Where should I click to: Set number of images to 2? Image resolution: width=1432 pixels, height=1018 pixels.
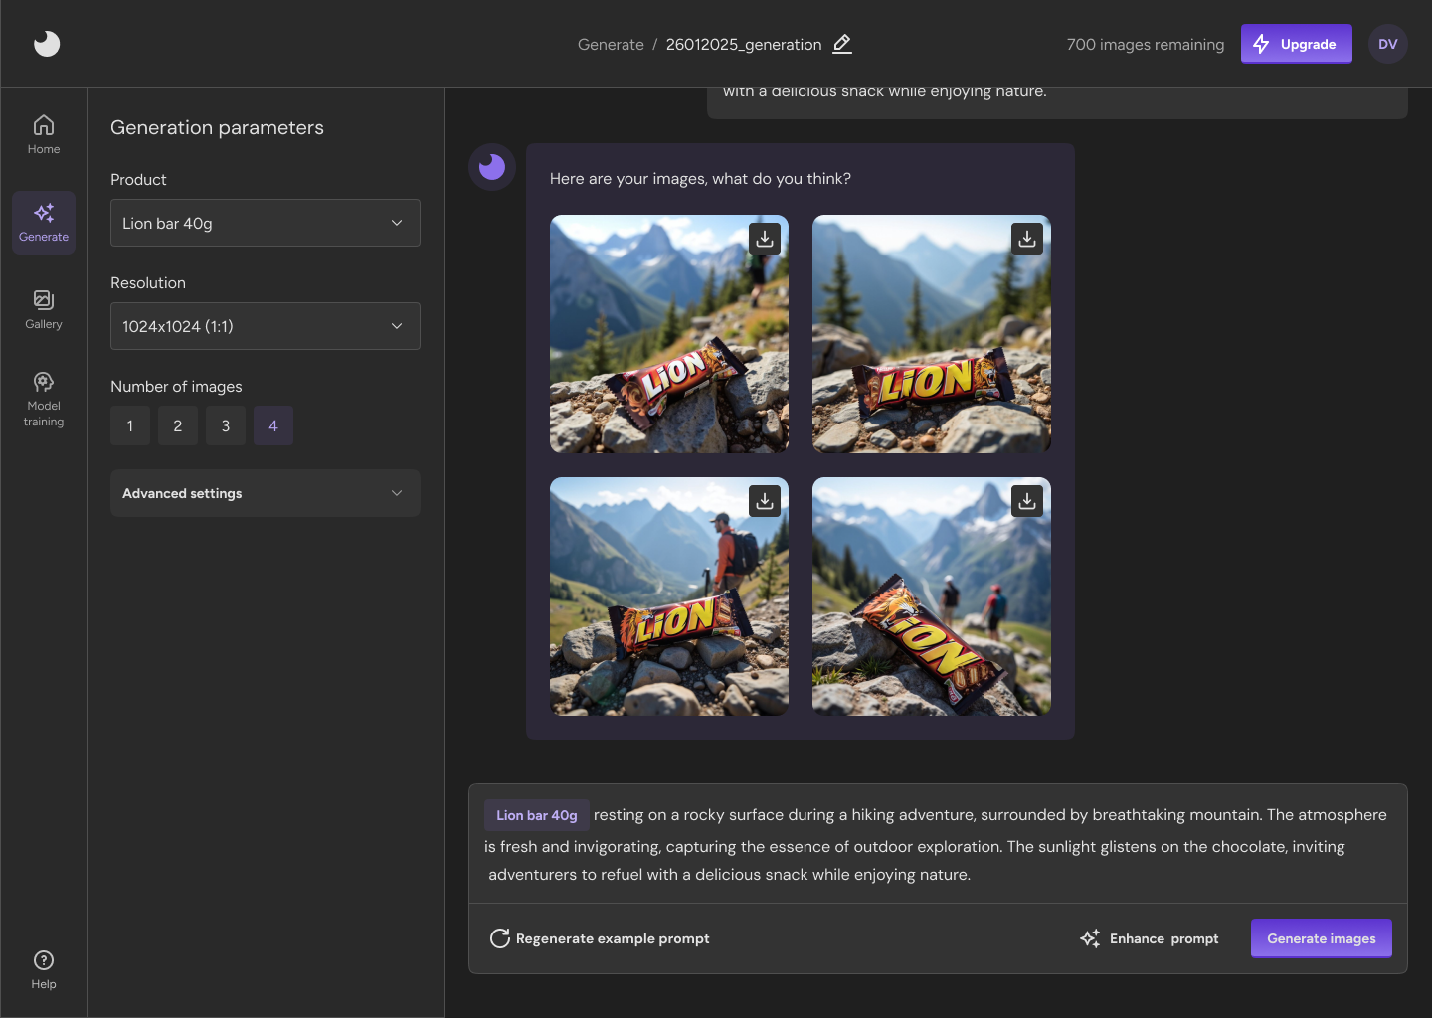tap(178, 425)
